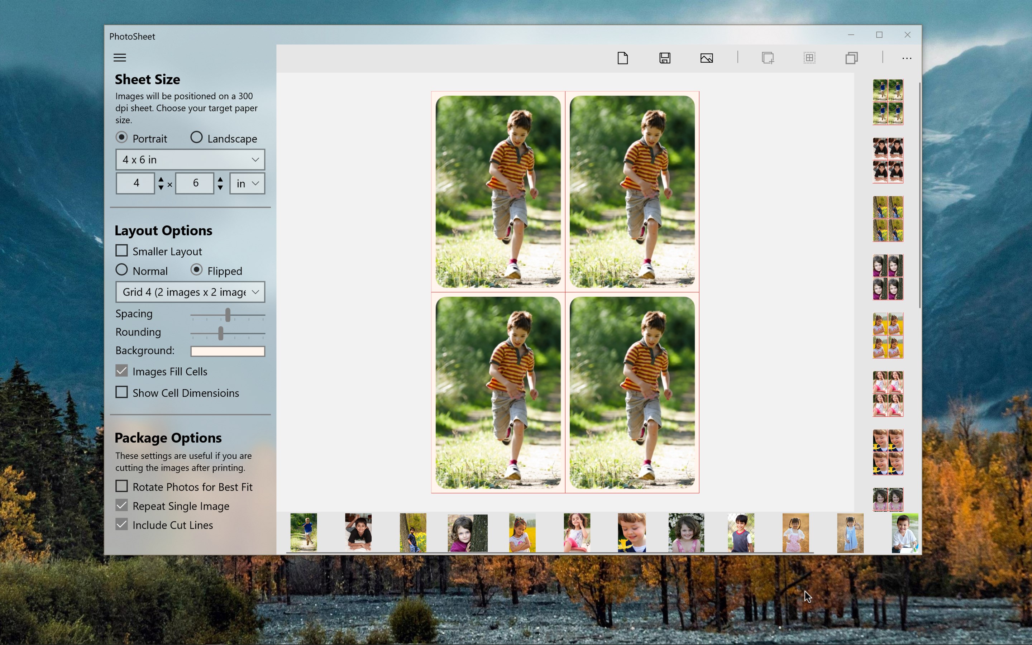The image size is (1032, 645).
Task: Open the Grid 4 layout dropdown
Action: (x=190, y=292)
